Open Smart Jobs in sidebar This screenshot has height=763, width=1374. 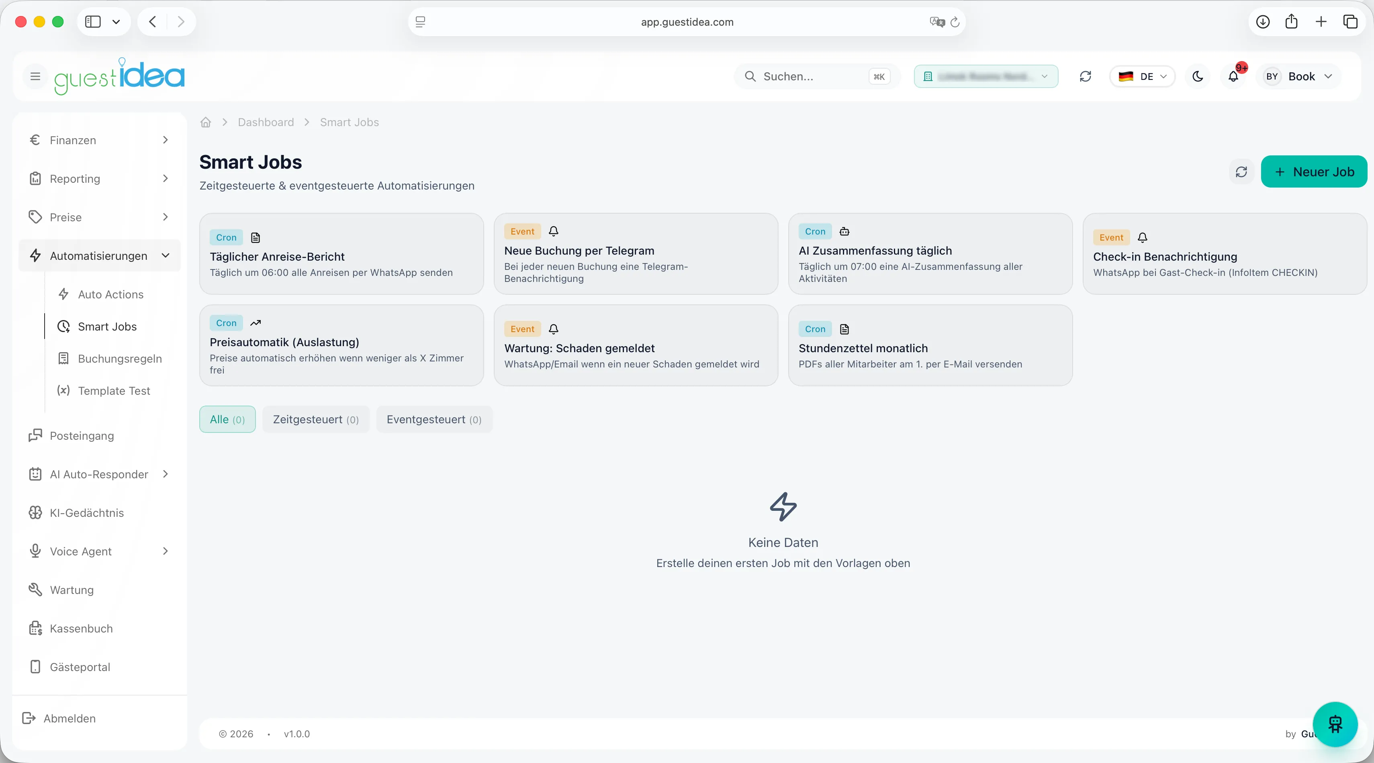[107, 326]
